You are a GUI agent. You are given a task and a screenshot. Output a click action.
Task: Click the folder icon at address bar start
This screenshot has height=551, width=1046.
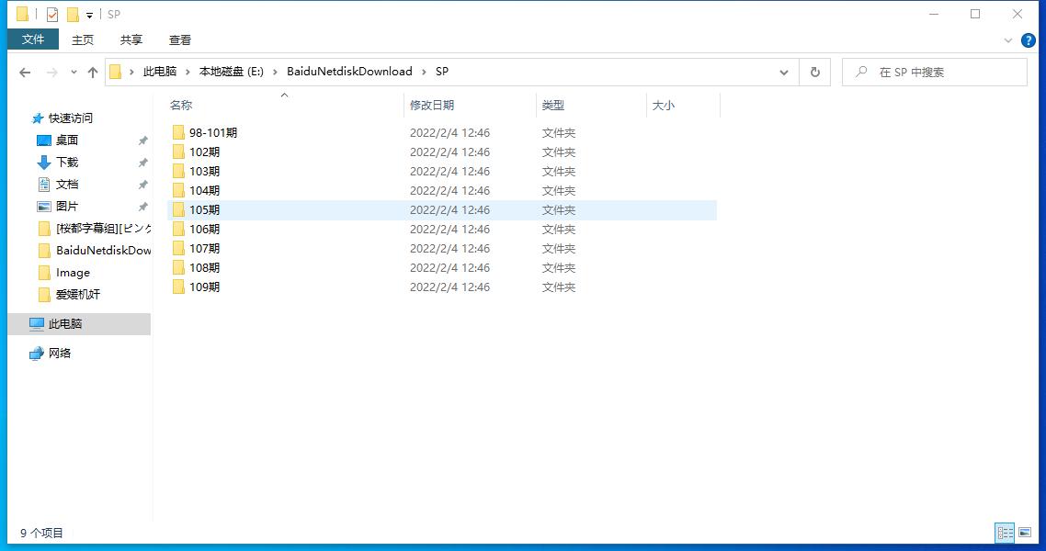point(116,72)
